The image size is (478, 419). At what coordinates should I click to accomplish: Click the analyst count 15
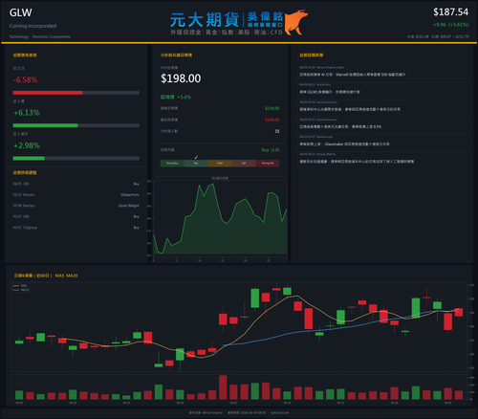[x=277, y=131]
